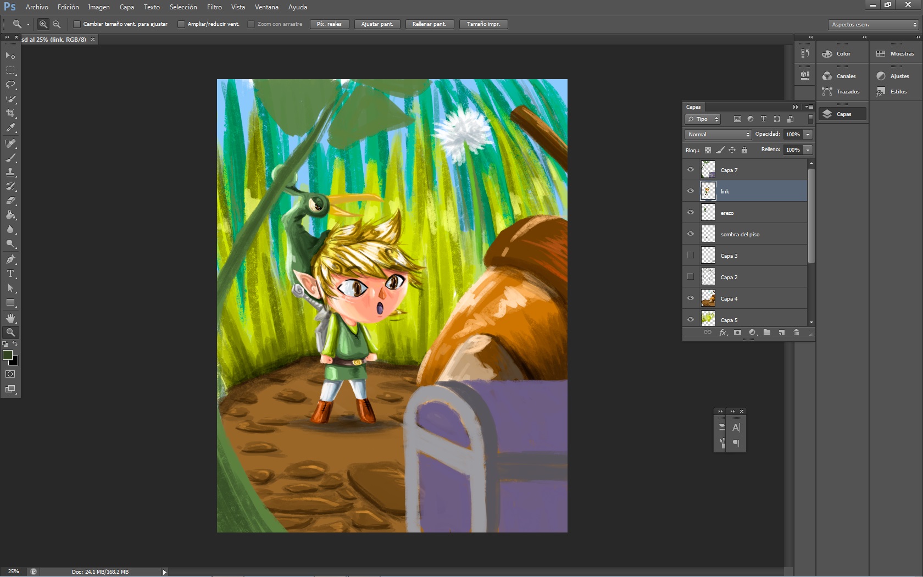Click the 'Tamaño impr.' button
The height and width of the screenshot is (577, 923).
point(483,24)
